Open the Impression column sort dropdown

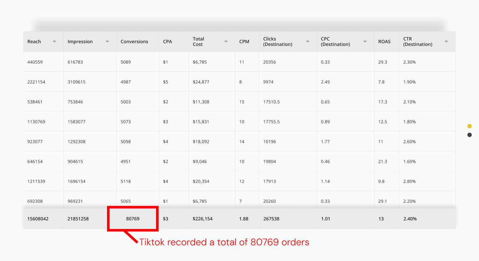pyautogui.click(x=107, y=42)
